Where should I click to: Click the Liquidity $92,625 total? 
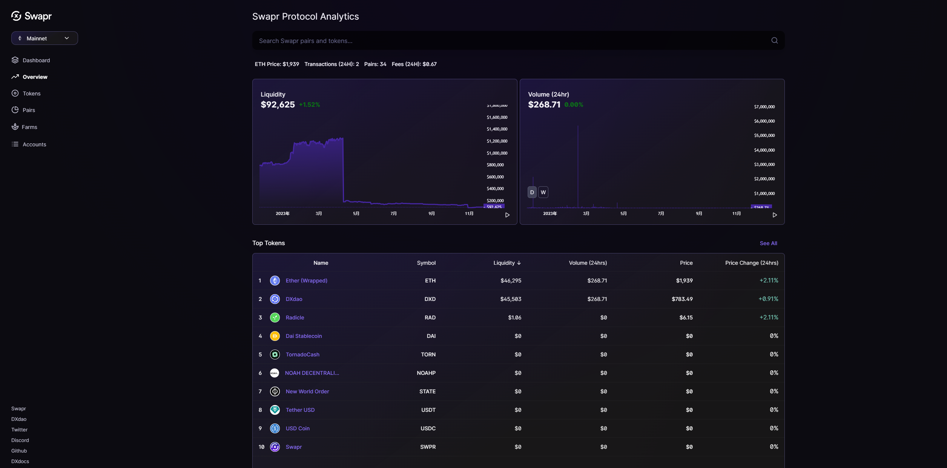click(x=278, y=104)
